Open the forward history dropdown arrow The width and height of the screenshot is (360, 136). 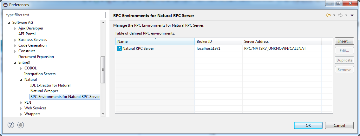click(x=346, y=15)
